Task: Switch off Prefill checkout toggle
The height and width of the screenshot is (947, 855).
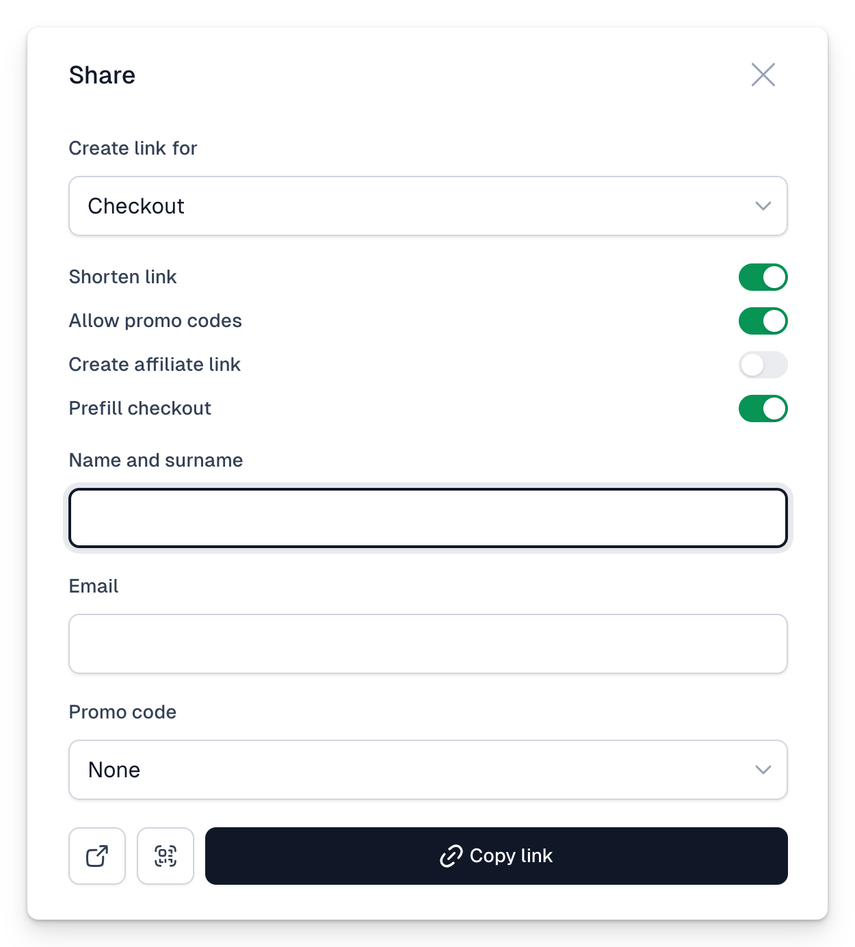Action: [763, 408]
